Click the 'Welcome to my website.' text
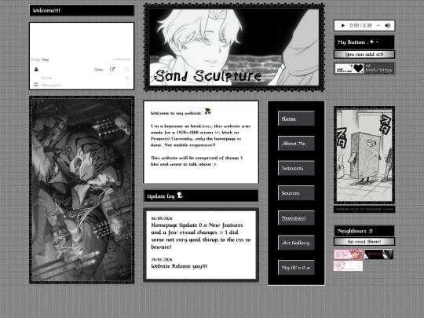424x318 pixels. click(x=177, y=113)
